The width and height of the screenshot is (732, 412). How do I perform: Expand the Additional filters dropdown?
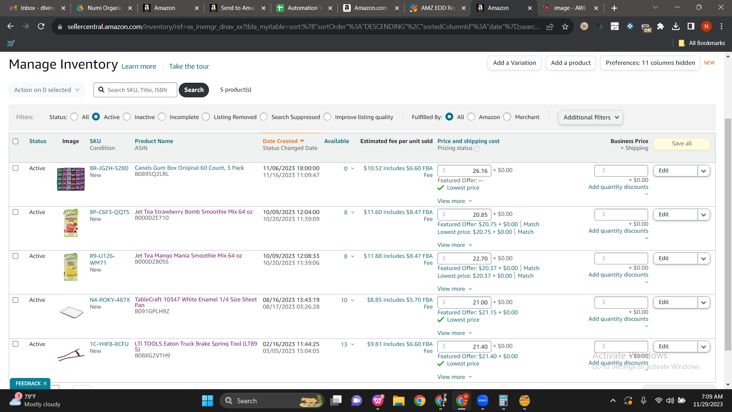pyautogui.click(x=591, y=117)
